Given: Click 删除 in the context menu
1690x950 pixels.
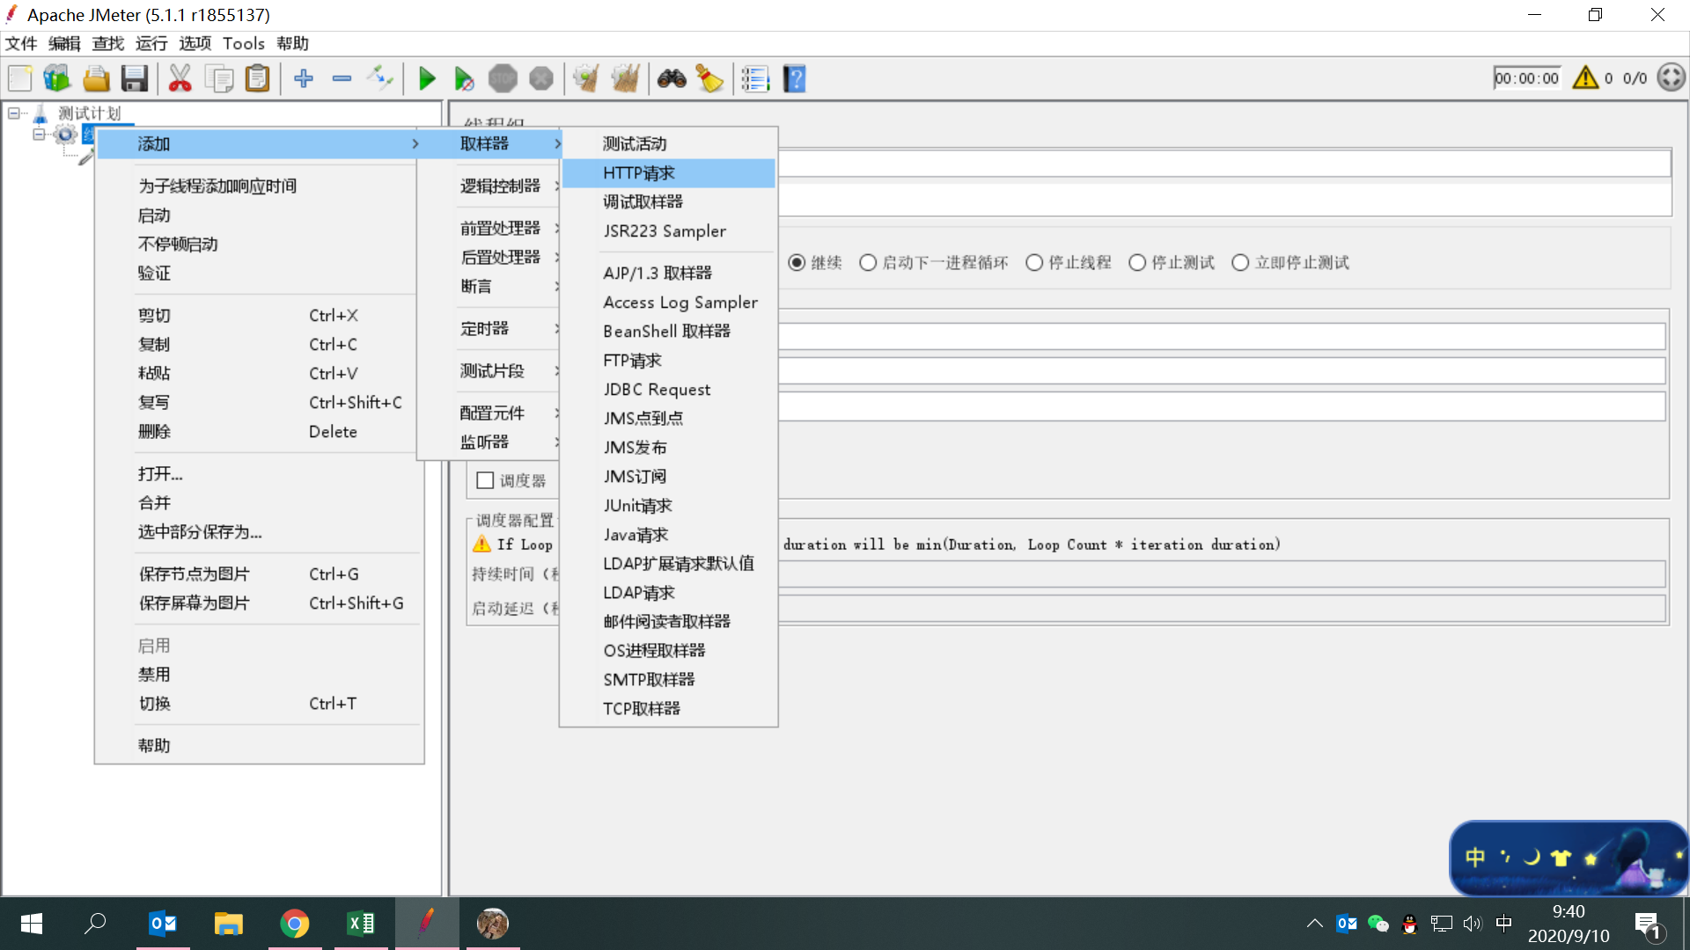Looking at the screenshot, I should tap(155, 432).
